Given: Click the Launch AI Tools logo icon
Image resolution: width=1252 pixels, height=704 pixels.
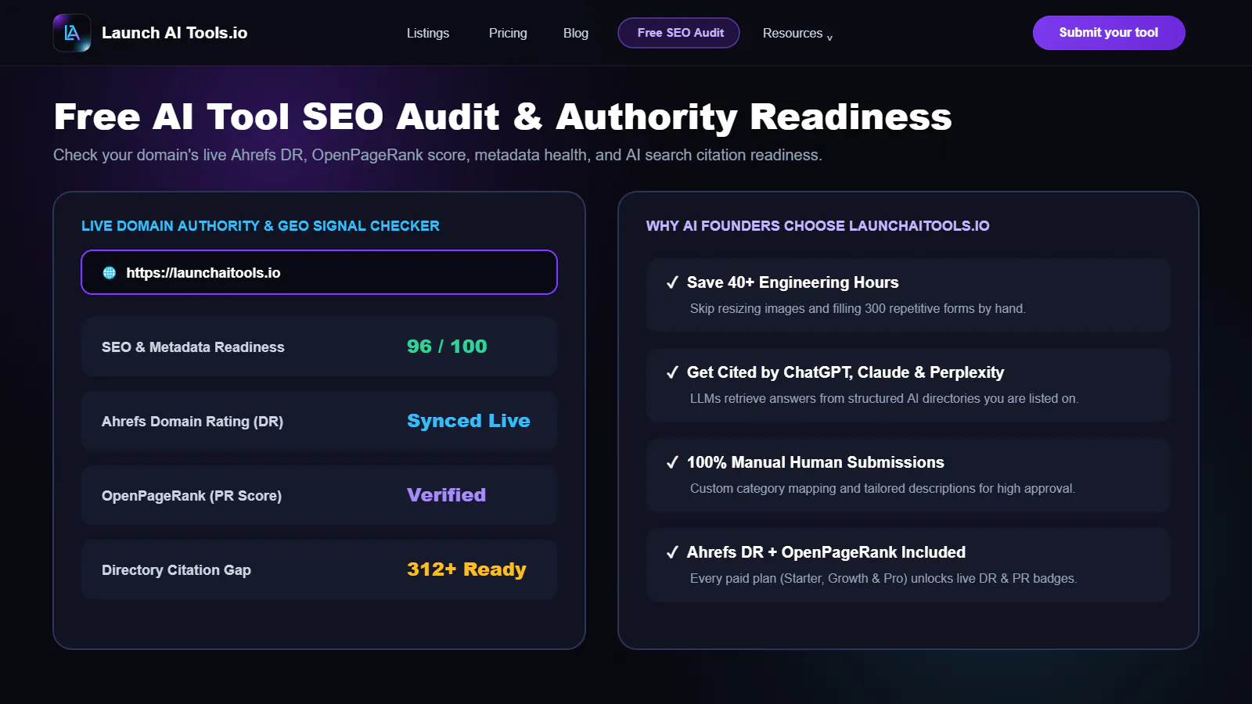Looking at the screenshot, I should coord(72,33).
